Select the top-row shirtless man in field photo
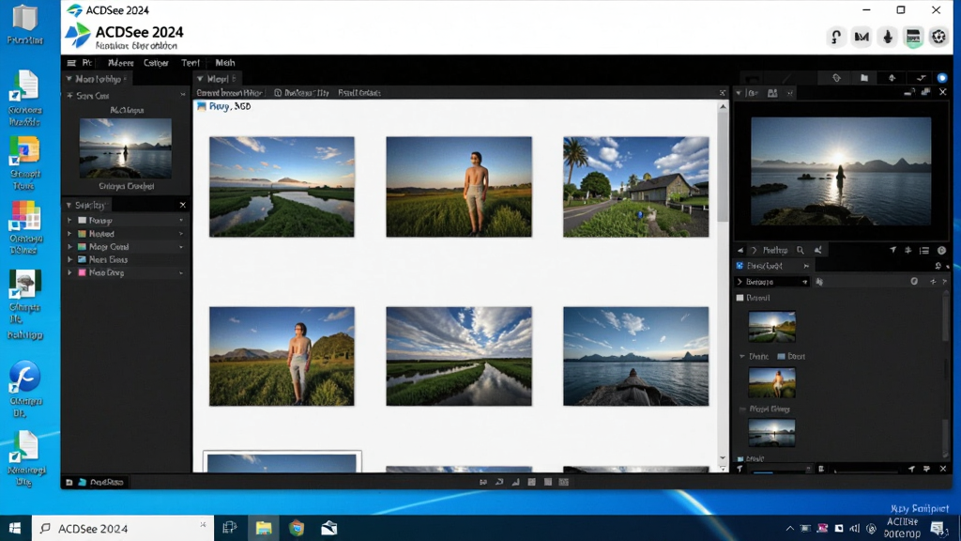Viewport: 961px width, 541px height. coord(458,187)
